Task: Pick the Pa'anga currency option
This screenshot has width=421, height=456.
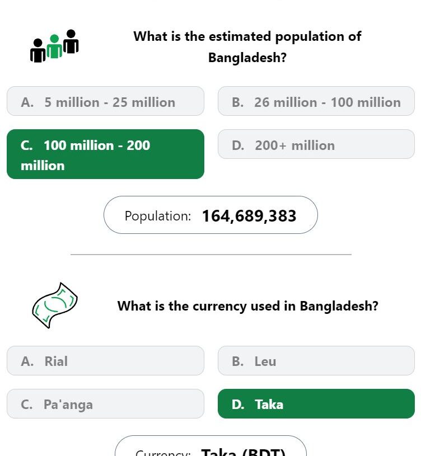Action: click(x=105, y=404)
